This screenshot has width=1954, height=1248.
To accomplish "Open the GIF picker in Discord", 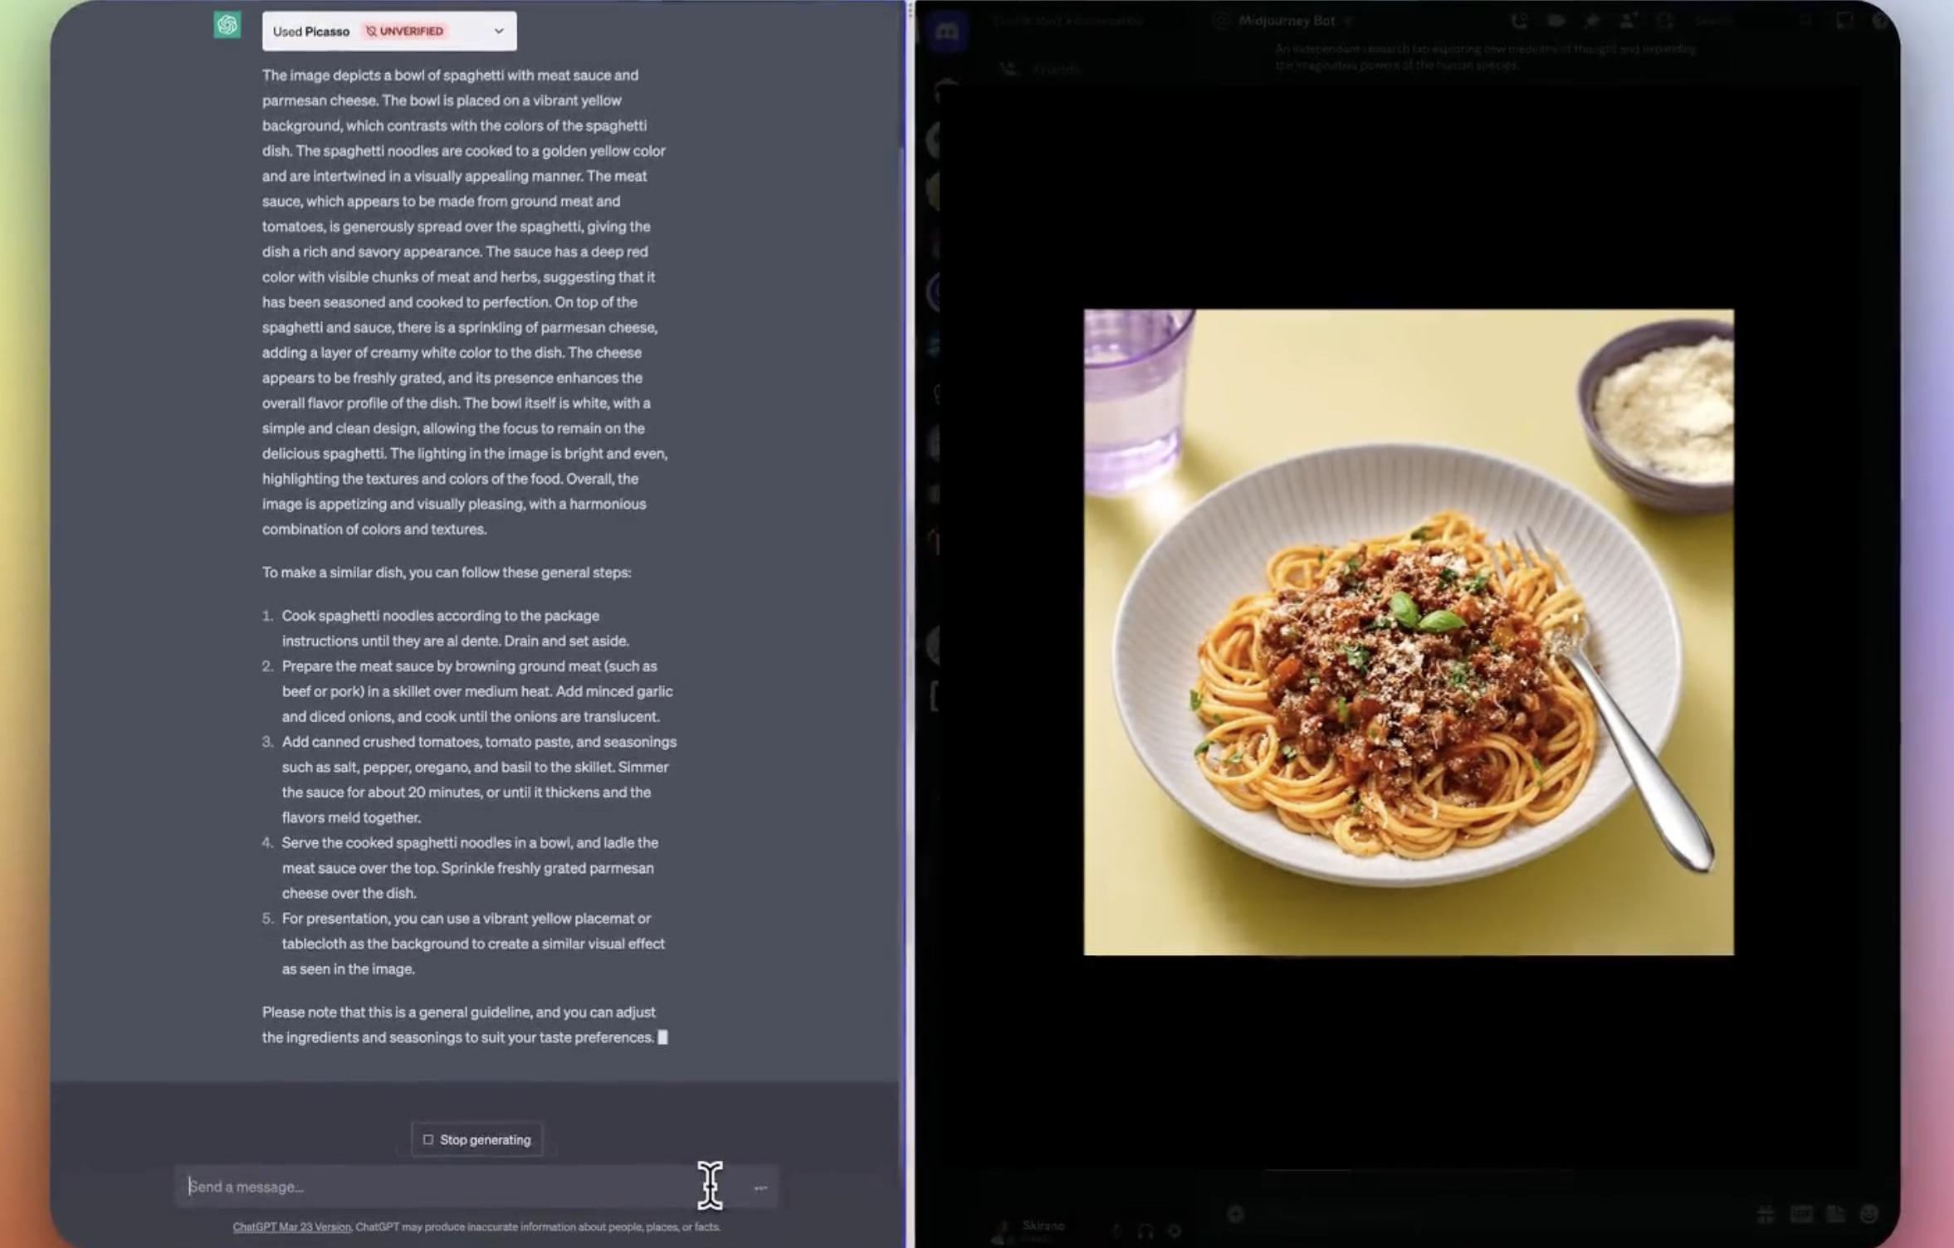I will click(1801, 1215).
